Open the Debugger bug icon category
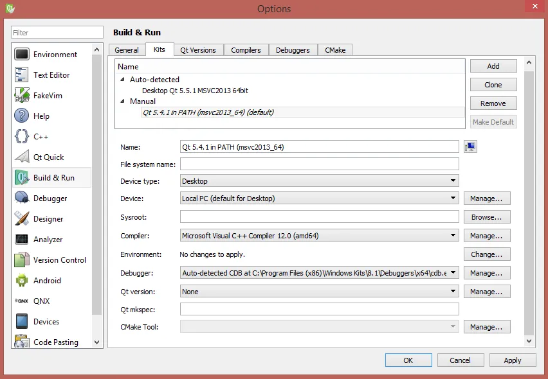The image size is (548, 379). 22,198
